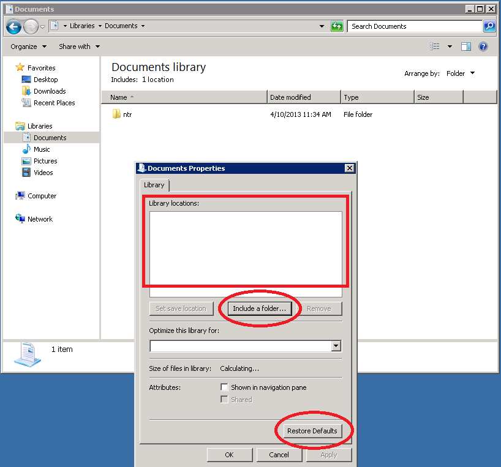This screenshot has width=501, height=467.
Task: Confirm with the OK button
Action: (230, 455)
